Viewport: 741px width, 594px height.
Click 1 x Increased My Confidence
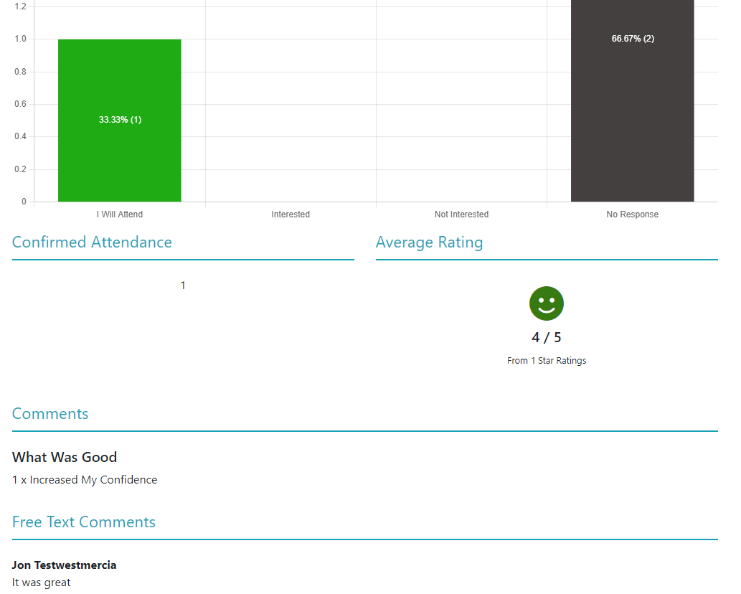coord(85,480)
